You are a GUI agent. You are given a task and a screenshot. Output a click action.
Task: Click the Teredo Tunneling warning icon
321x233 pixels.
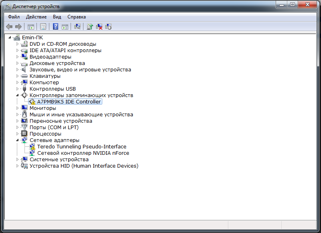[32, 146]
